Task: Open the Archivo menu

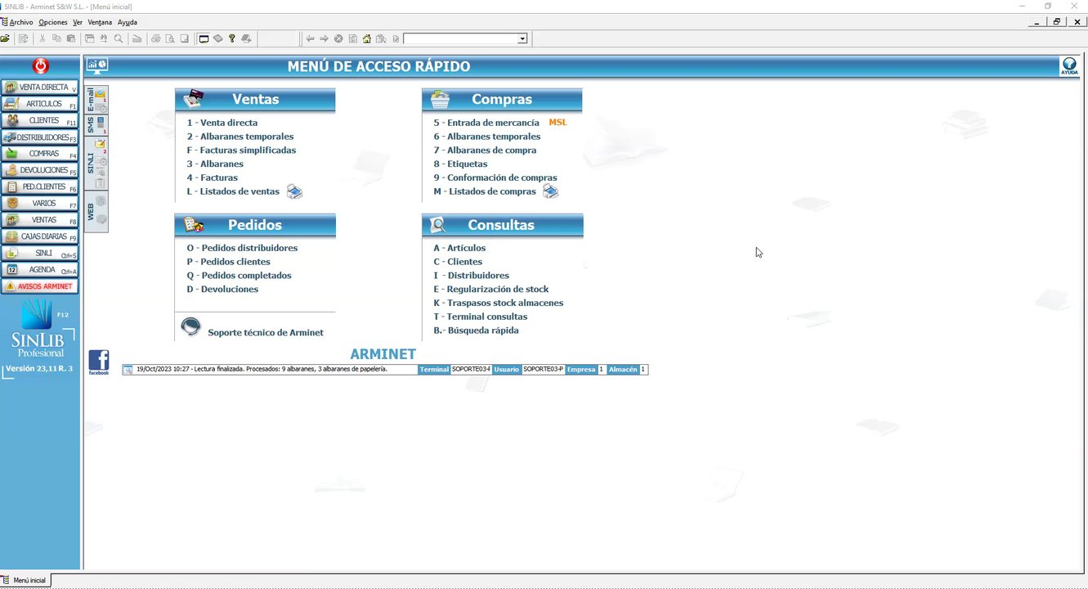Action: 21,22
